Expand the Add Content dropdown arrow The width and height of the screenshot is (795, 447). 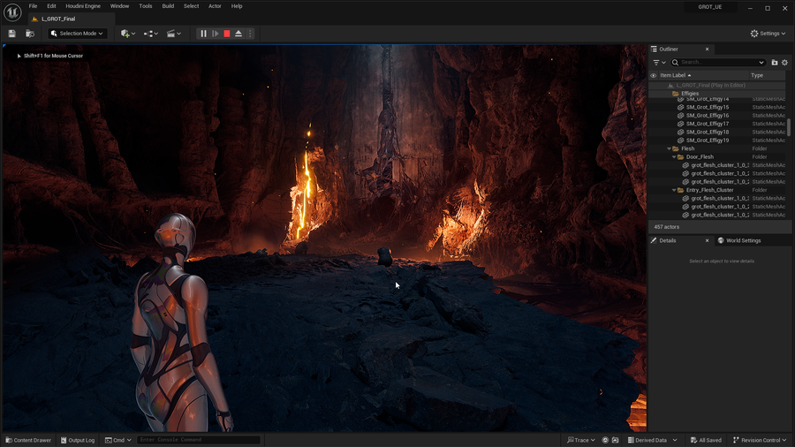133,34
